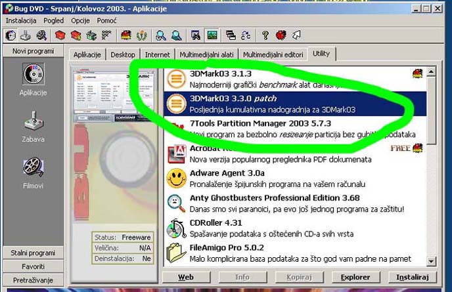The image size is (452, 292).
Task: Select the 7Tools Partition Manager 2003 entry
Action: (x=294, y=129)
